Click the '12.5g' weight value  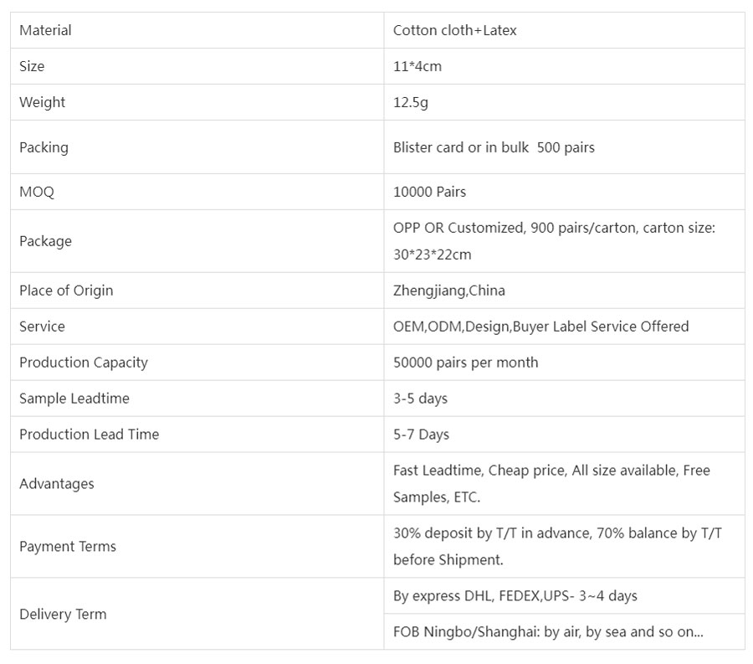[411, 102]
